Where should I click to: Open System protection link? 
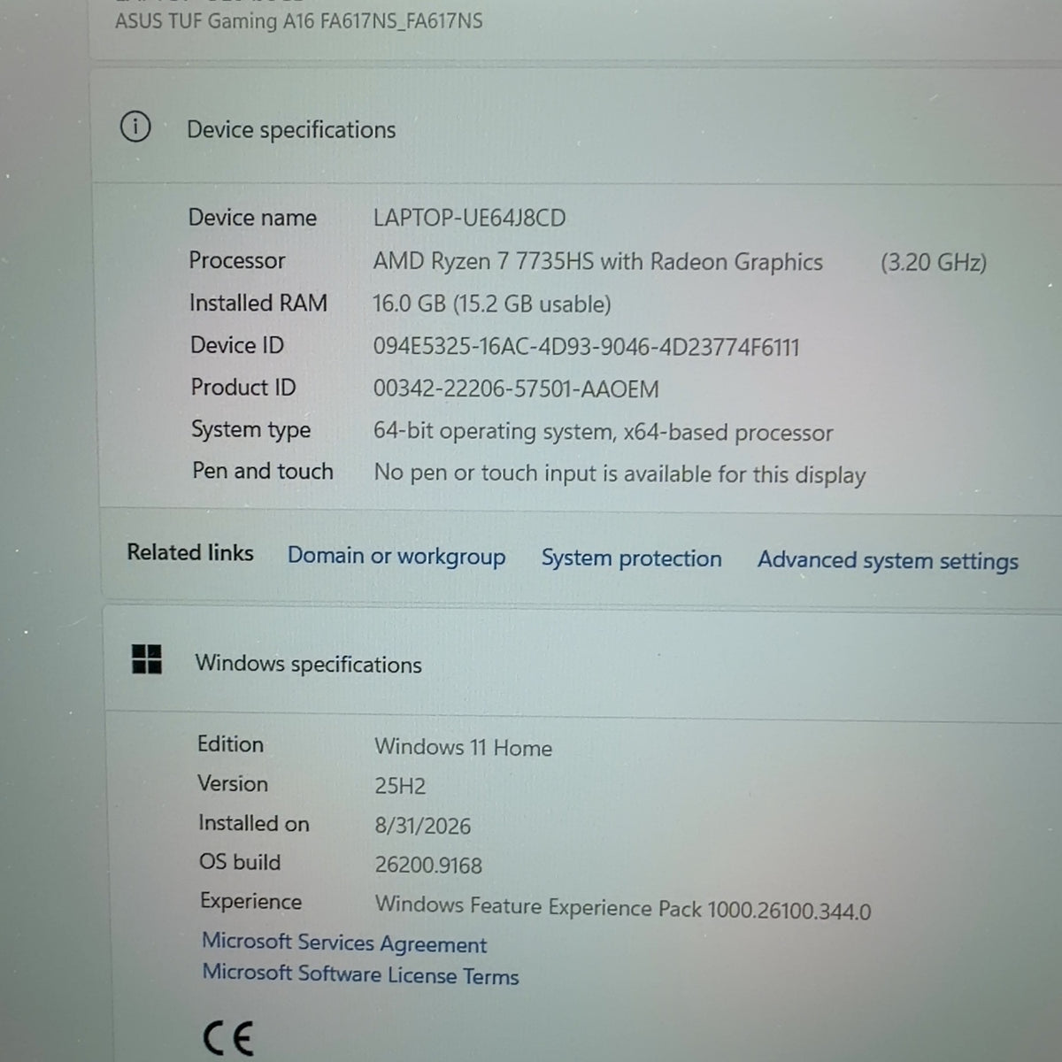(x=632, y=558)
